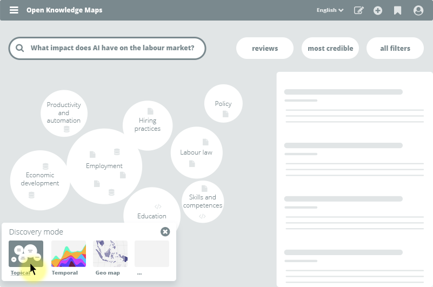433x287 pixels.
Task: Click the document icon in Policy bubble
Action: (225, 114)
